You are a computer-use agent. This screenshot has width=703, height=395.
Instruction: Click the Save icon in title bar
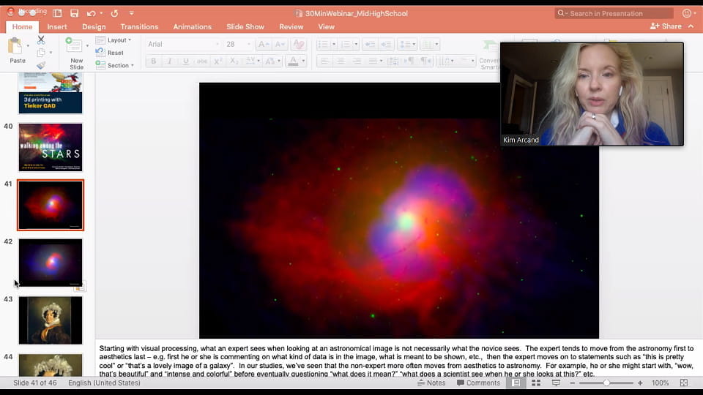pos(75,13)
